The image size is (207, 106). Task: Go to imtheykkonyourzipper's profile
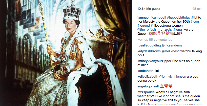click(154, 61)
